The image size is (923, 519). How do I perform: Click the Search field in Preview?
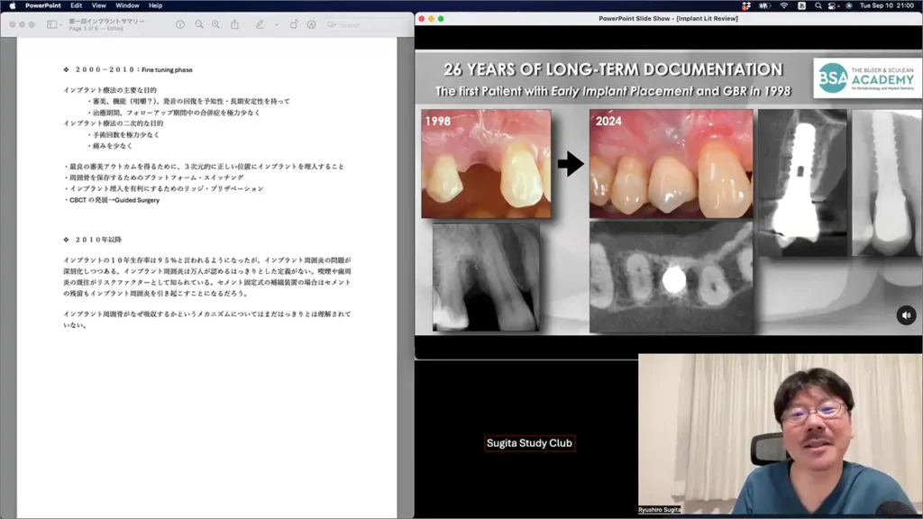pyautogui.click(x=365, y=24)
